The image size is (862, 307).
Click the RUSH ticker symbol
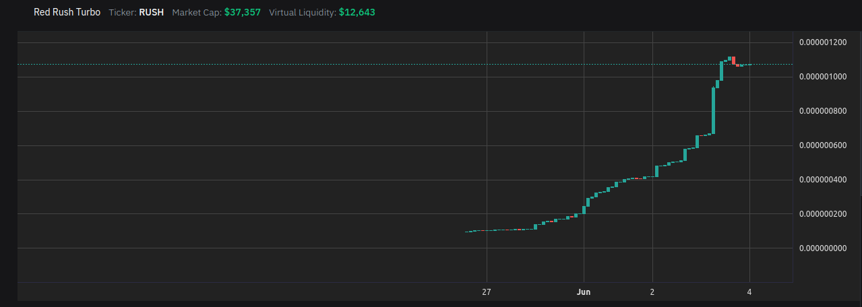(151, 12)
